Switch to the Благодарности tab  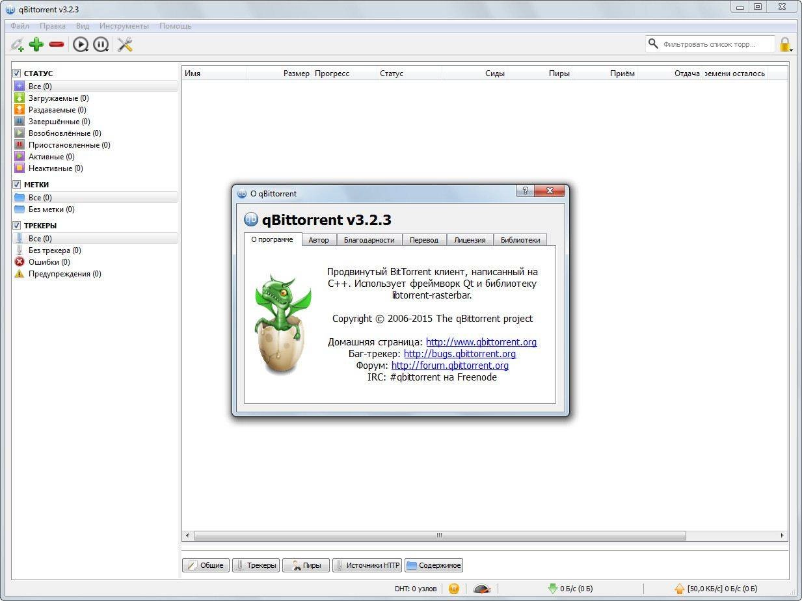pyautogui.click(x=369, y=240)
